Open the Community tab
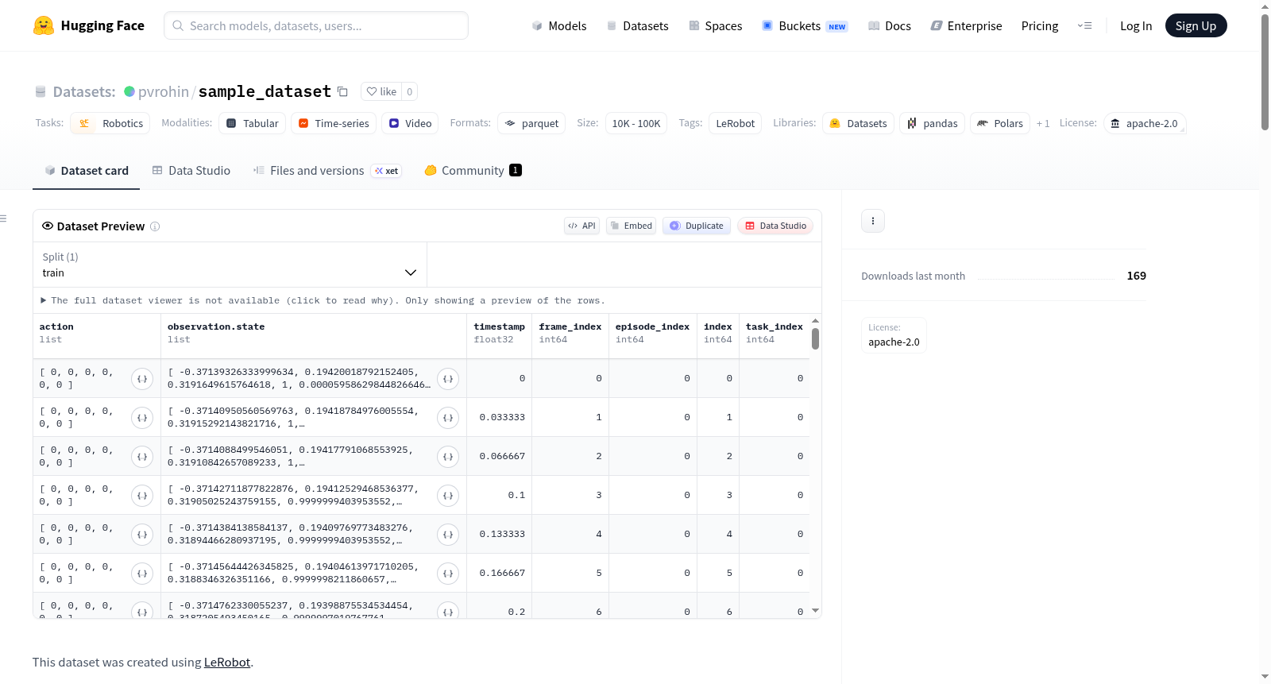The image size is (1271, 684). (473, 171)
